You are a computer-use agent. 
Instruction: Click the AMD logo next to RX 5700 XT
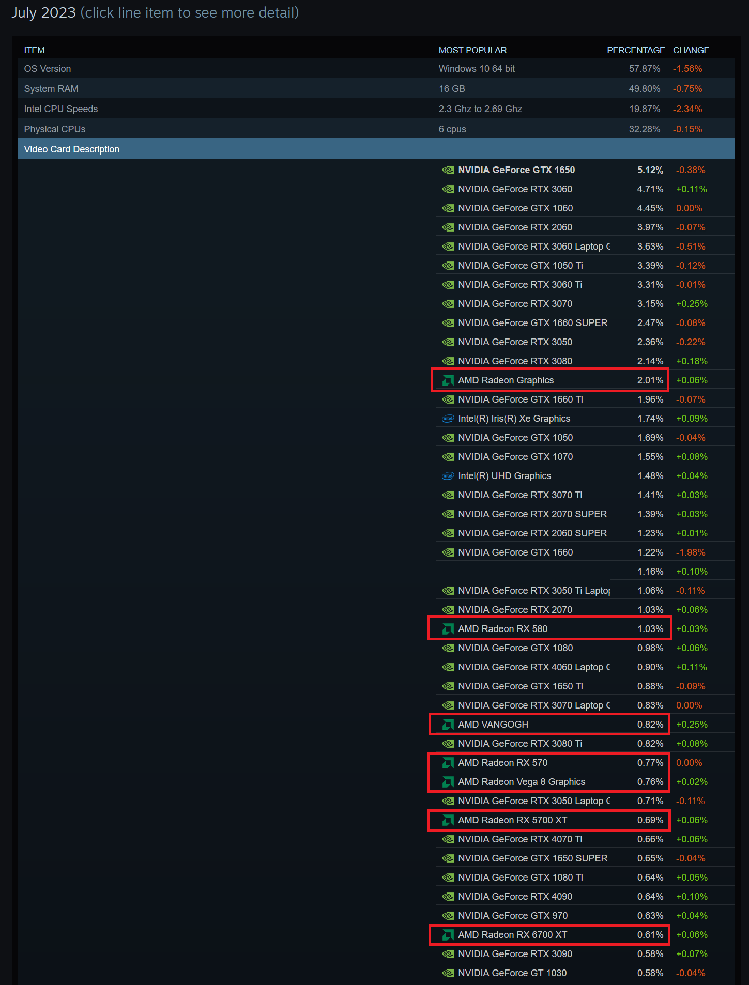point(448,820)
